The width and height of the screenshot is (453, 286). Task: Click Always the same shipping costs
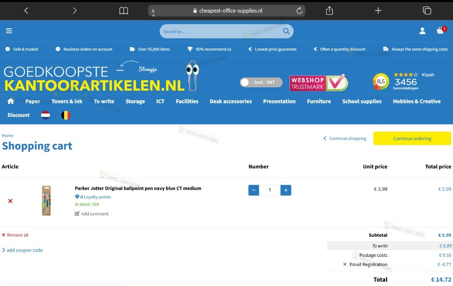point(420,49)
